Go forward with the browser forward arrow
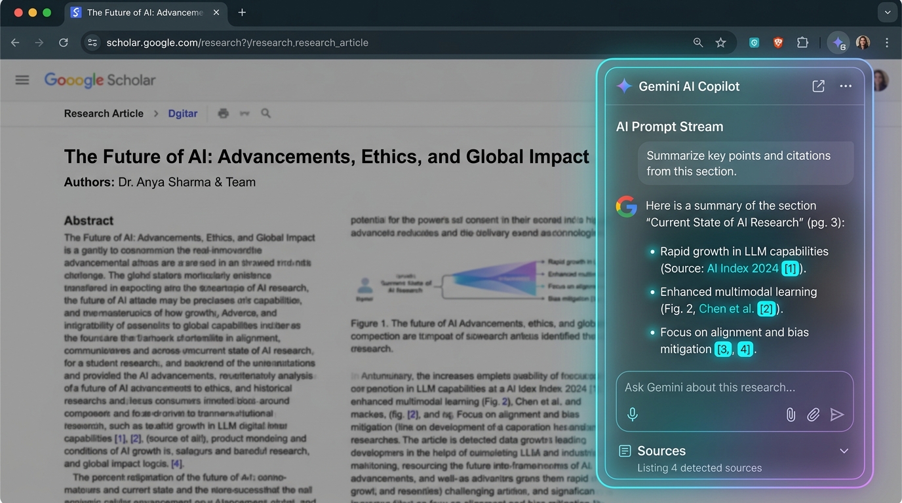The image size is (902, 503). click(39, 43)
